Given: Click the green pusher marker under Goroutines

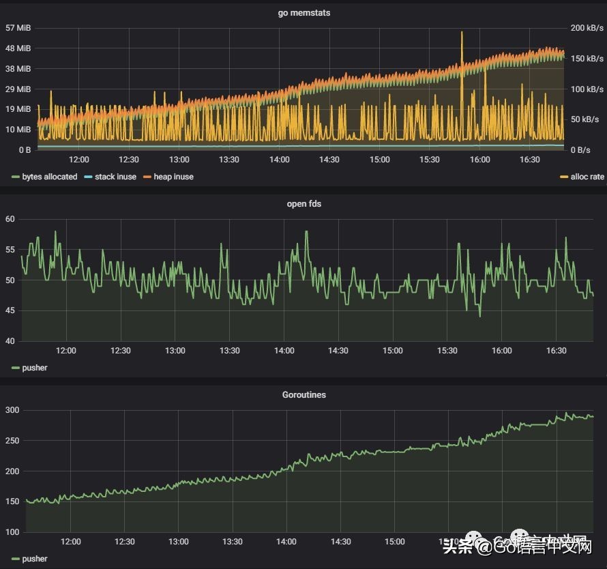Looking at the screenshot, I should (x=16, y=559).
